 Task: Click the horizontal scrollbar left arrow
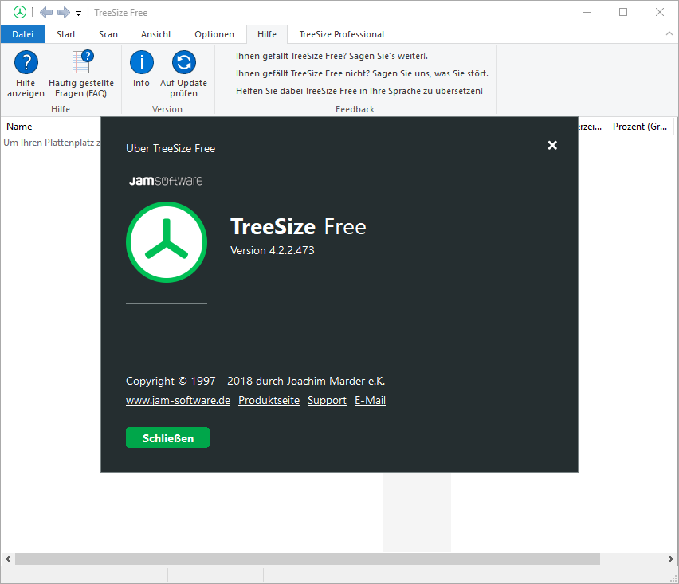8,559
